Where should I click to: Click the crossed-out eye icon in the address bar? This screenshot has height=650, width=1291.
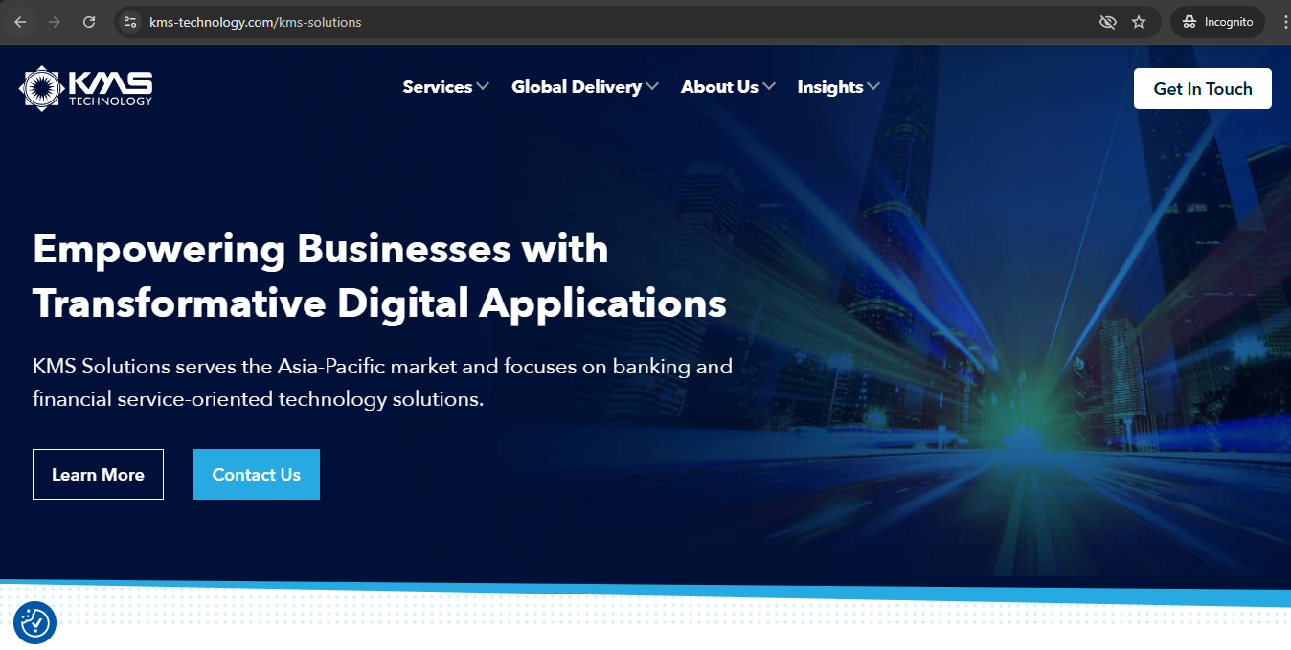tap(1108, 22)
